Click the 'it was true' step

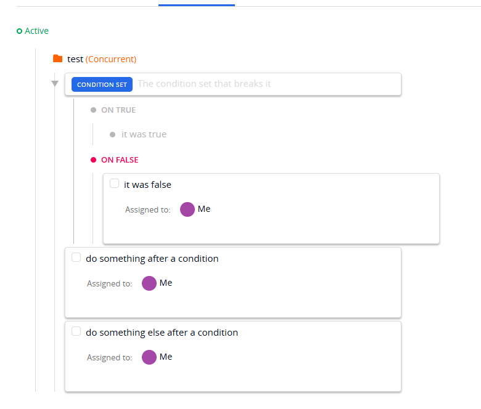(144, 134)
